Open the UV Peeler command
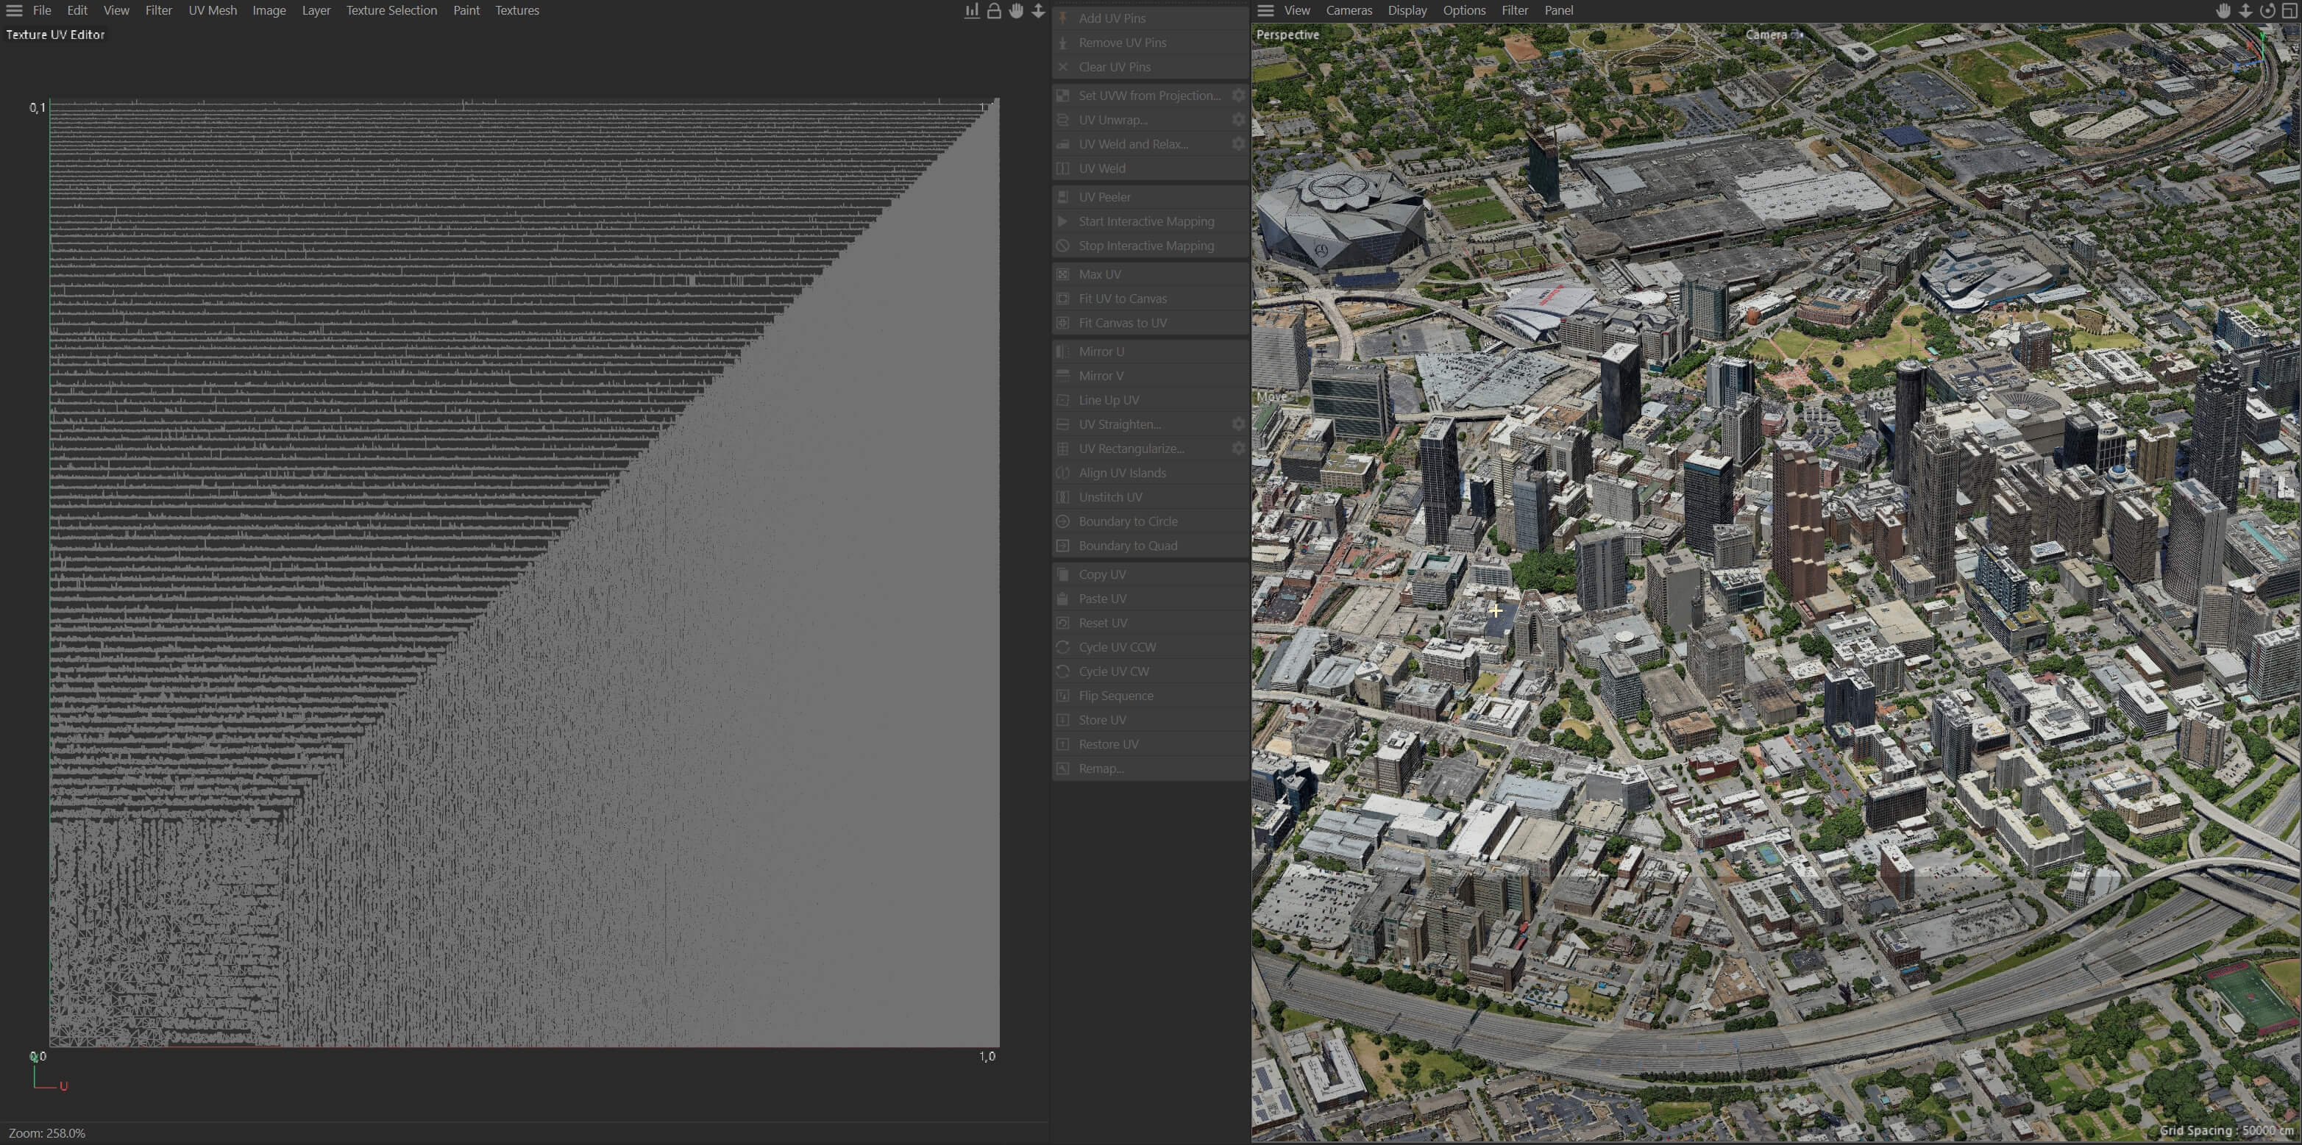This screenshot has width=2302, height=1145. point(1151,196)
